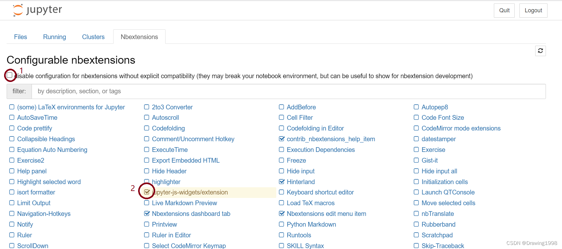This screenshot has height=249, width=562.
Task: Open the Initialization cells link
Action: 445,182
